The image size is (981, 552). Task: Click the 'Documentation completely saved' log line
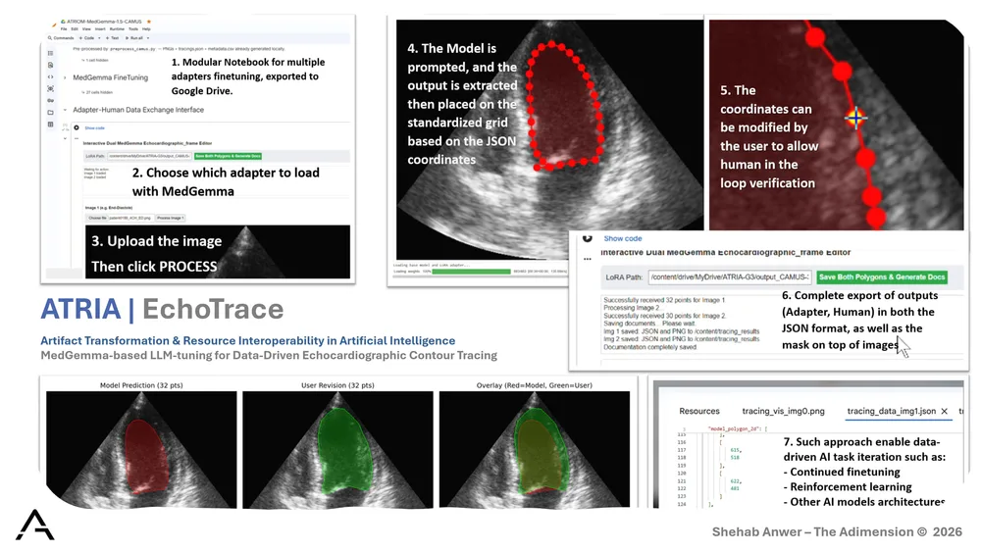pos(649,347)
